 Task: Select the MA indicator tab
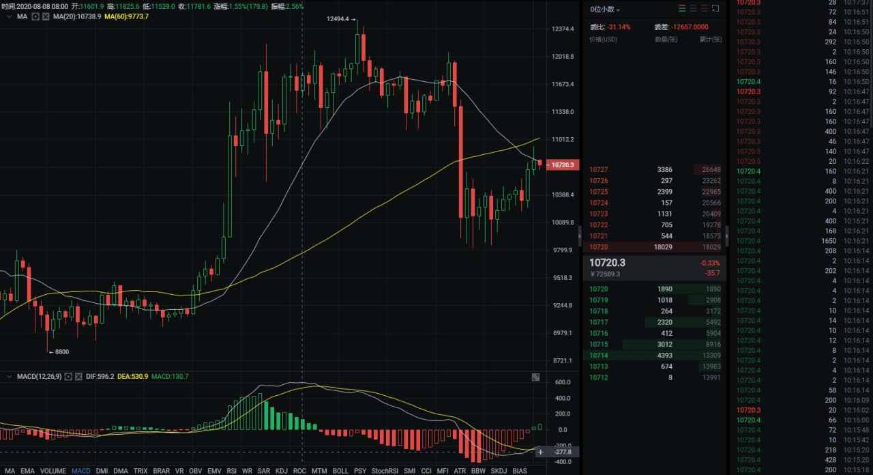coord(10,471)
